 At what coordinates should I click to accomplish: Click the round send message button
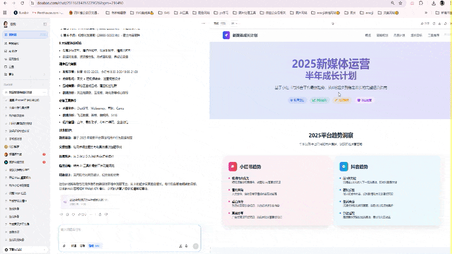pyautogui.click(x=195, y=246)
